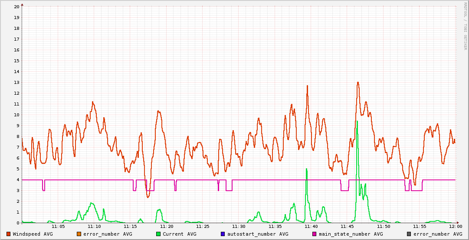Click the red Windspeed AVG legend swatch
This screenshot has height=240, width=469.
coord(8,234)
